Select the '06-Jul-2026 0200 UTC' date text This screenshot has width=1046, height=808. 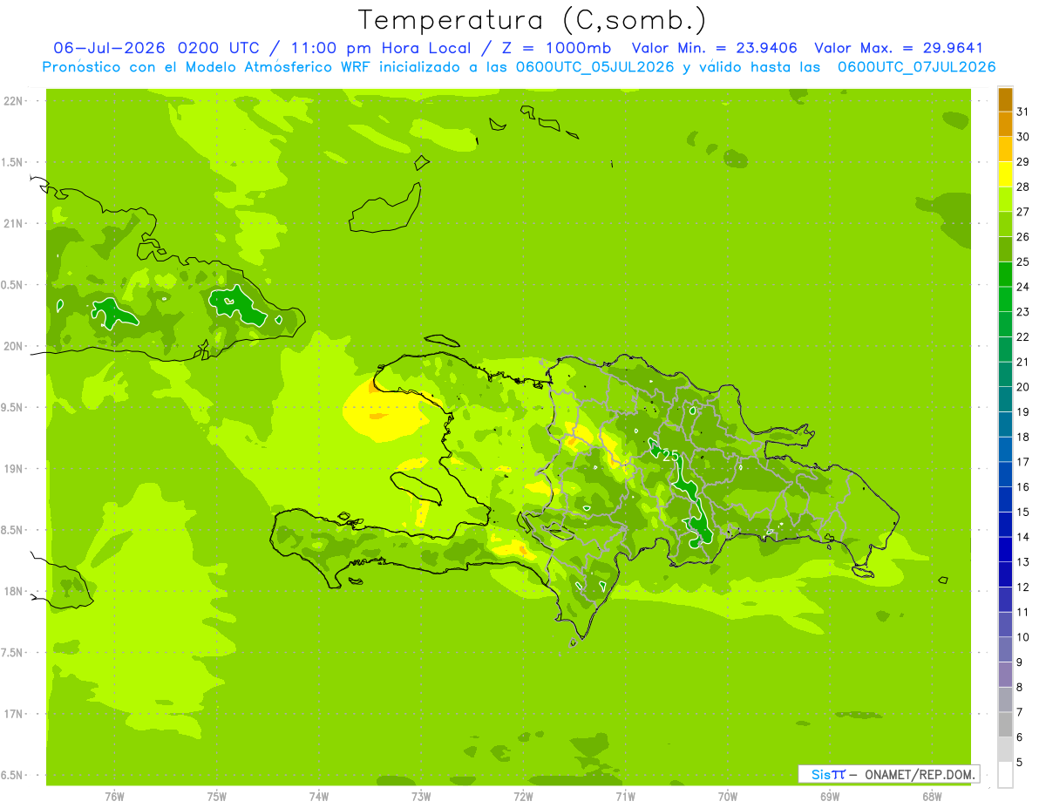tap(159, 48)
